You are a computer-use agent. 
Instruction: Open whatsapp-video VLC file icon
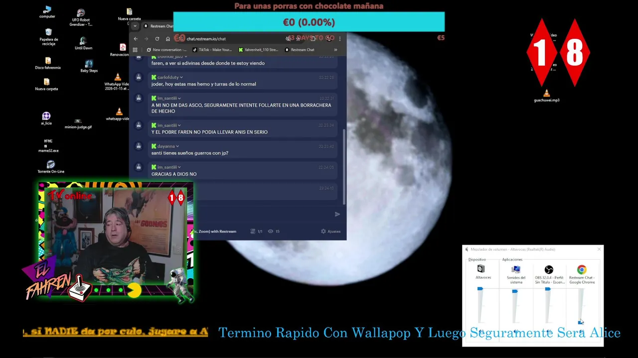point(118,115)
